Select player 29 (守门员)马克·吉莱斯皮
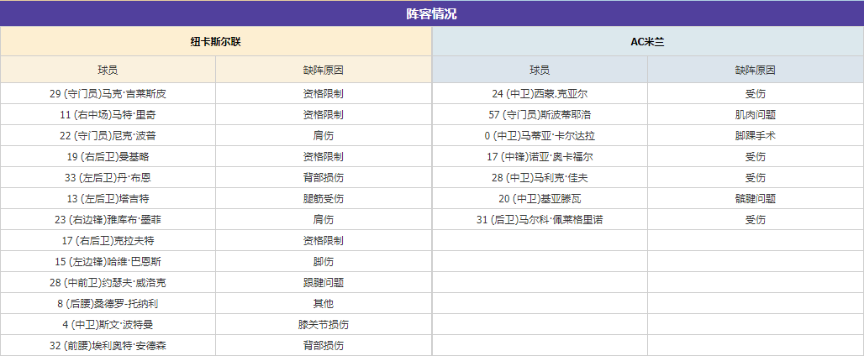The image size is (864, 356). tap(108, 94)
